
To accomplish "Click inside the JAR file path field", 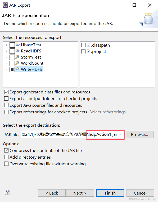I will click(x=70, y=134).
